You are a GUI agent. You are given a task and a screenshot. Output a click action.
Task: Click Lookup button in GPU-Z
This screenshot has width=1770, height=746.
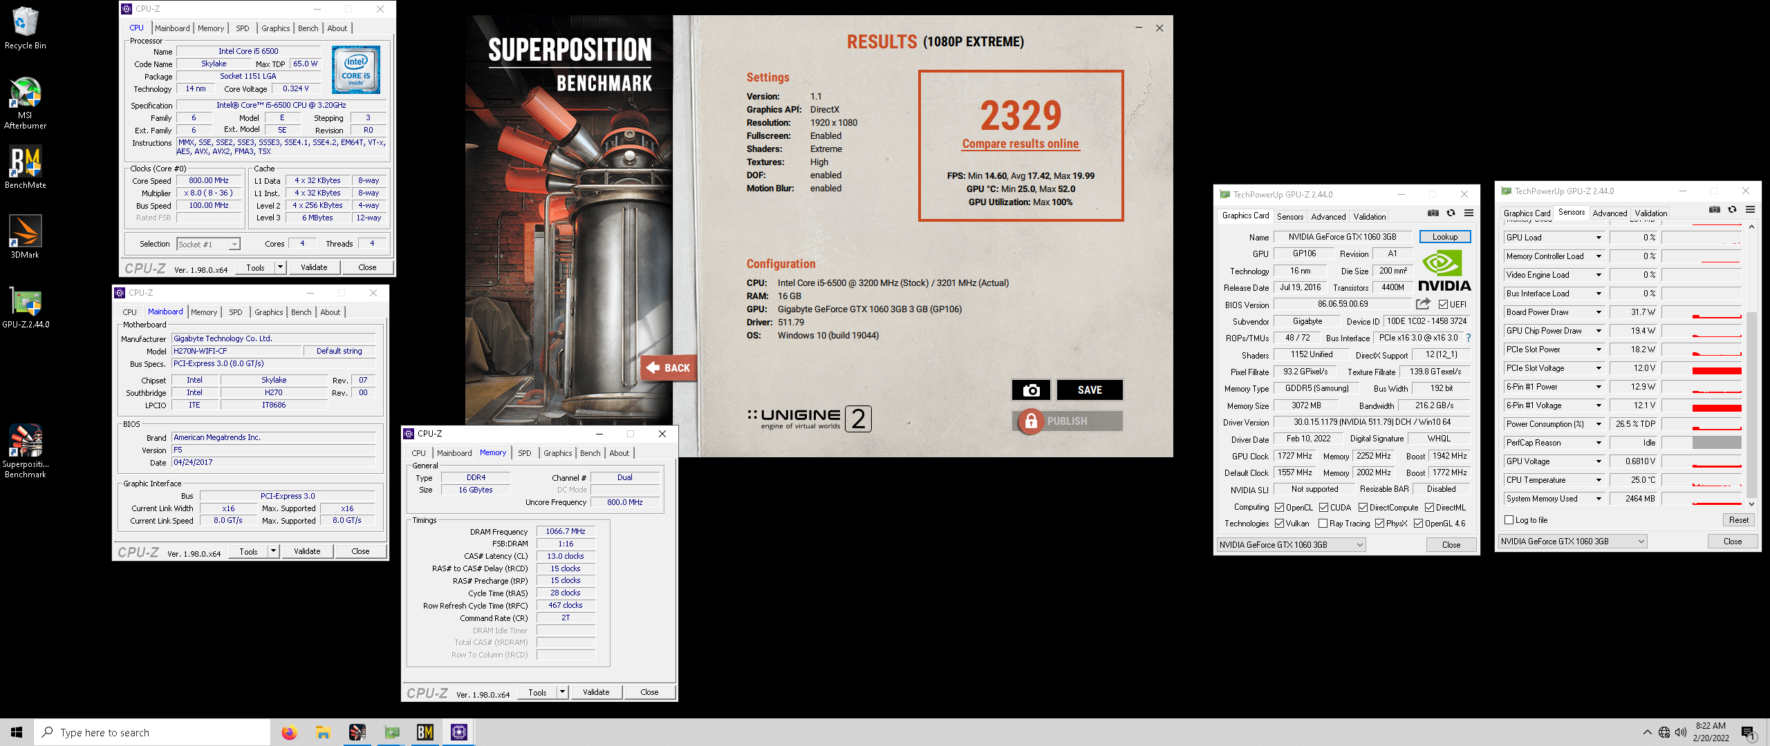[1445, 237]
